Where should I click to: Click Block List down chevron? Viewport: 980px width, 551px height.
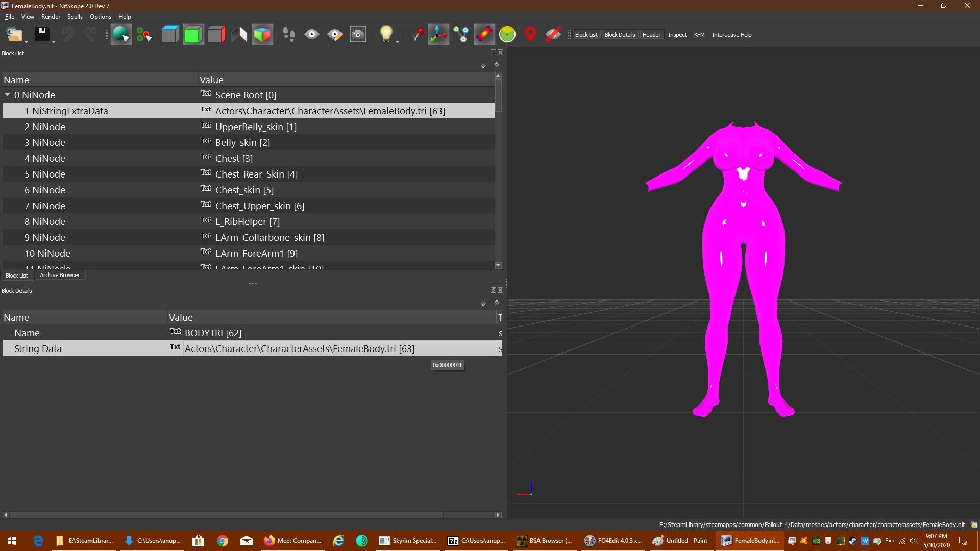pyautogui.click(x=483, y=66)
